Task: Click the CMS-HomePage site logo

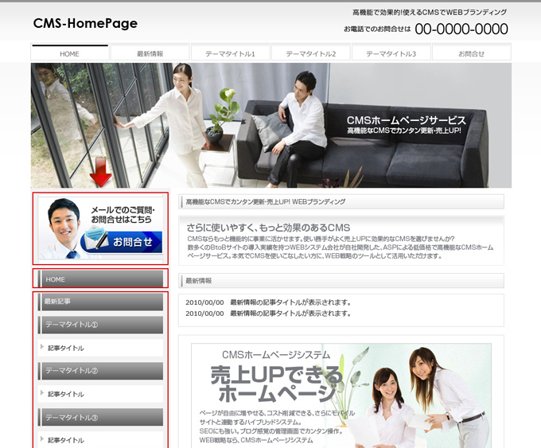Action: point(85,24)
